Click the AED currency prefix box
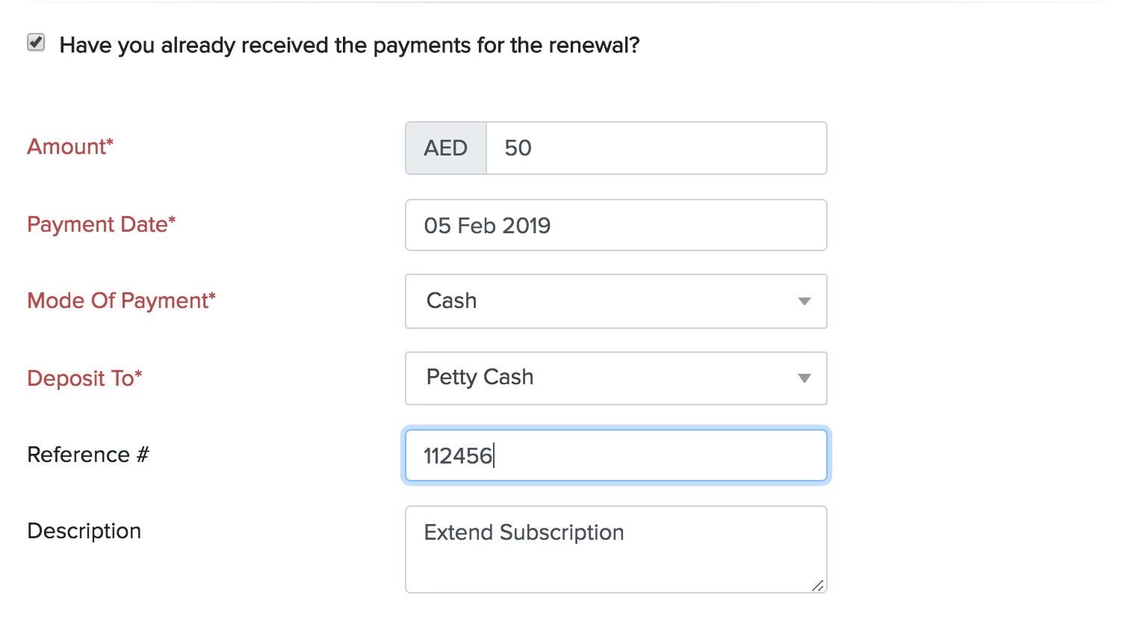The height and width of the screenshot is (622, 1125). [x=445, y=148]
